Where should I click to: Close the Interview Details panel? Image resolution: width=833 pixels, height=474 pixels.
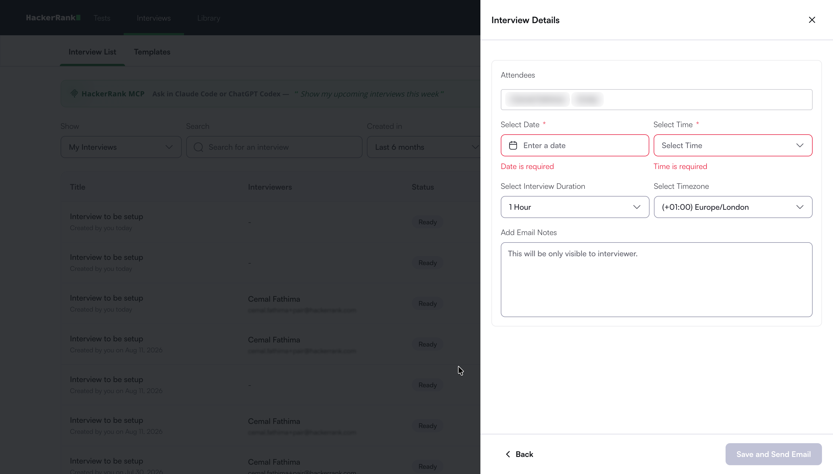(812, 20)
